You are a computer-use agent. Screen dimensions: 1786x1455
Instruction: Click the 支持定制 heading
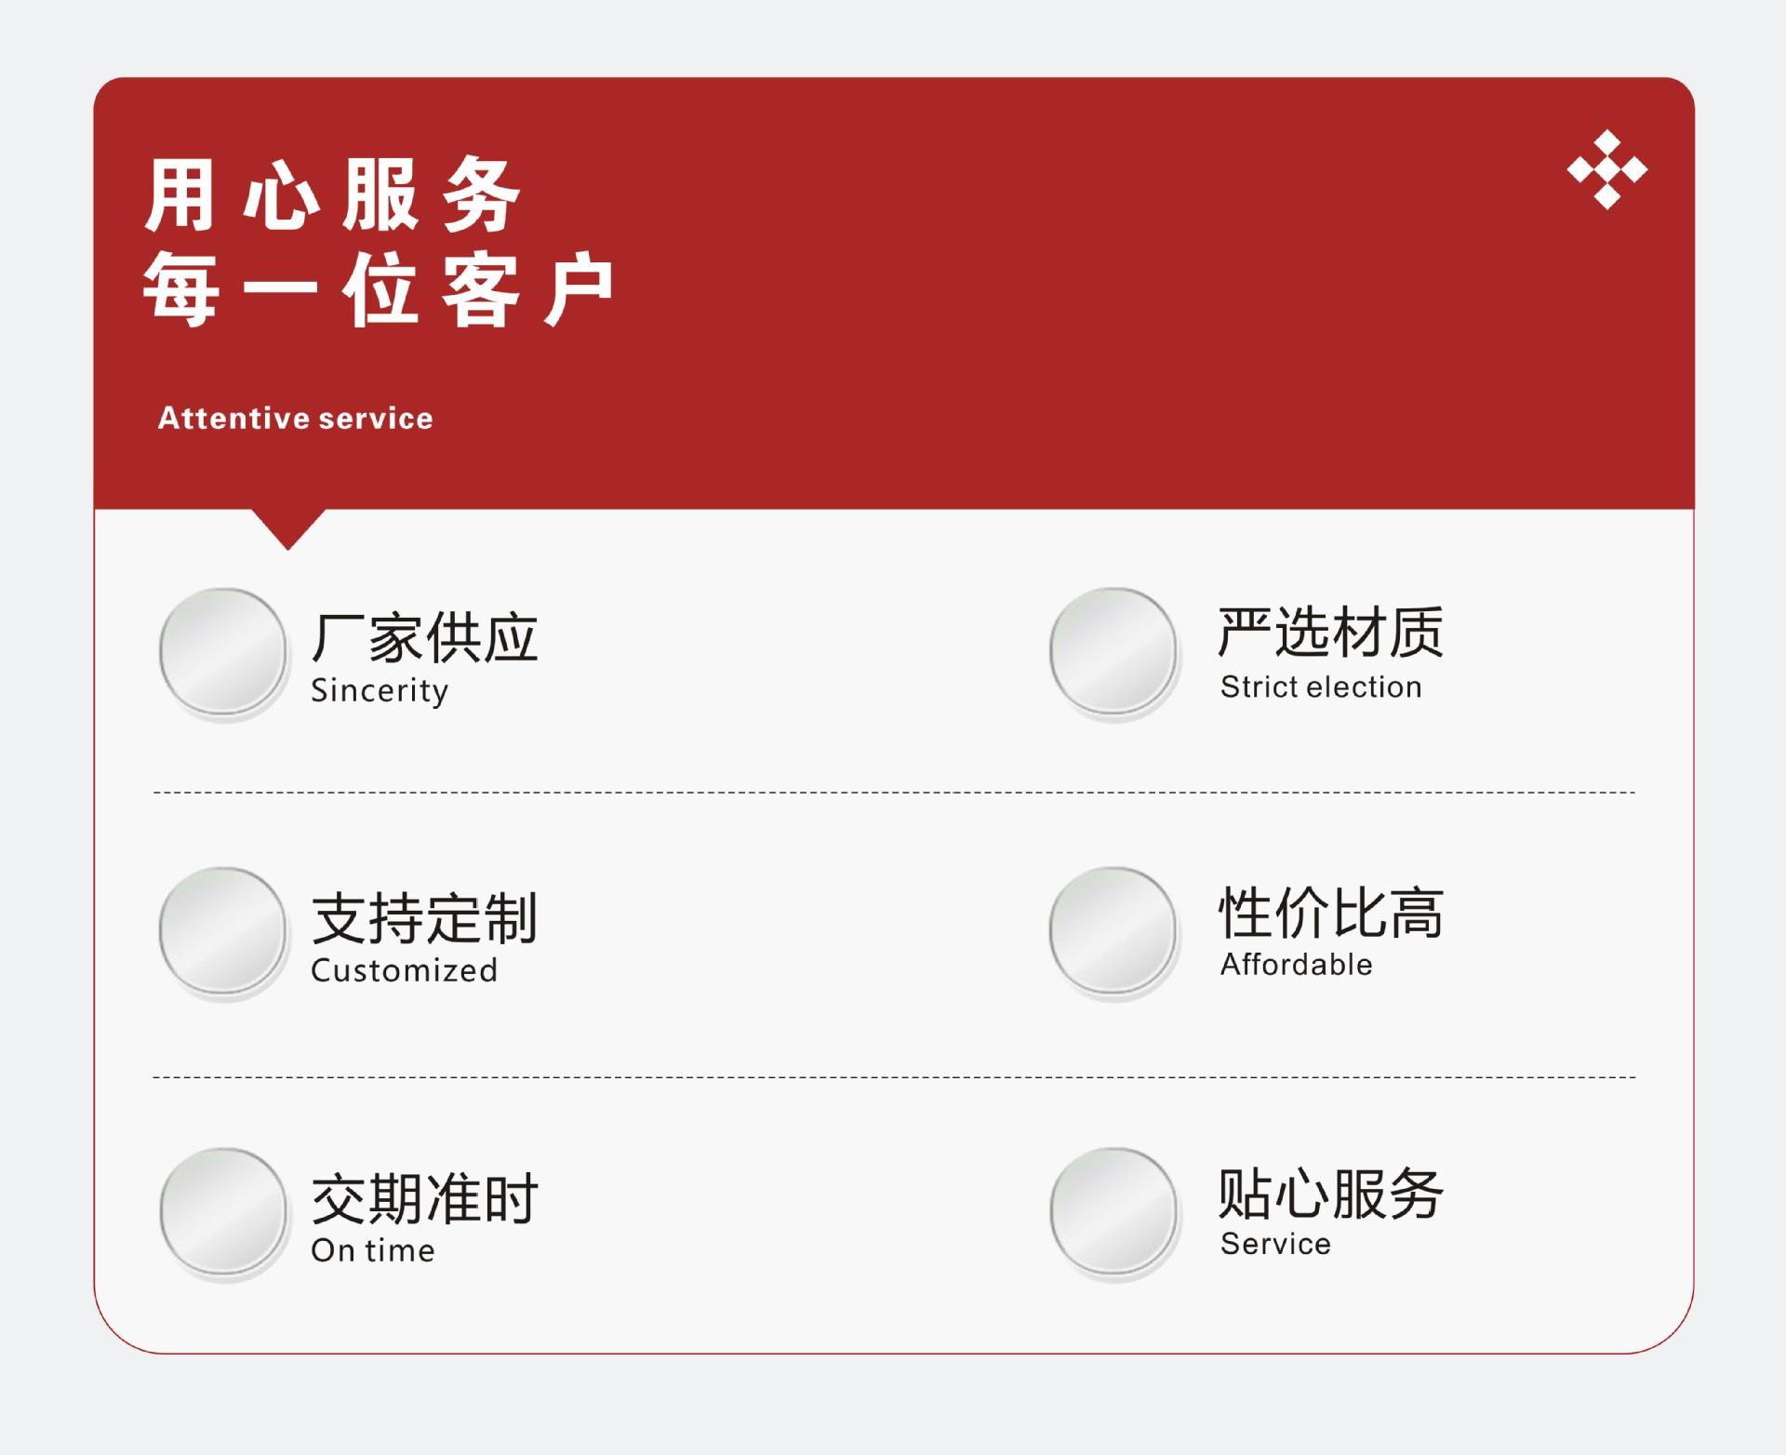[424, 918]
